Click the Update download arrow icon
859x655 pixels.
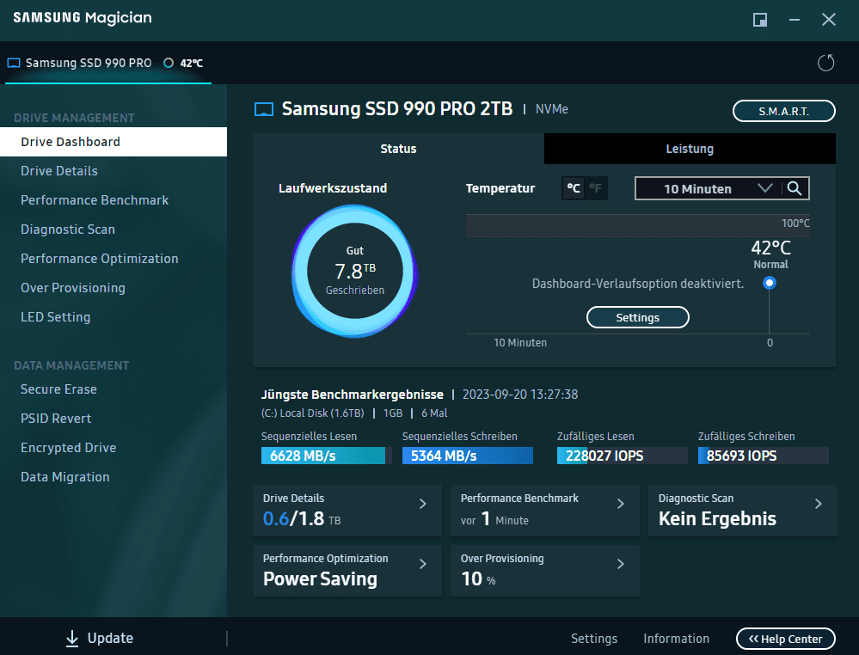72,638
